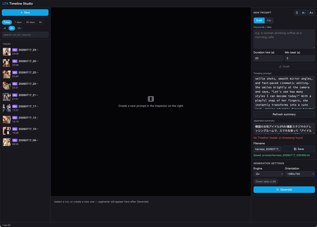Open the Engine dropdown

coord(268,174)
